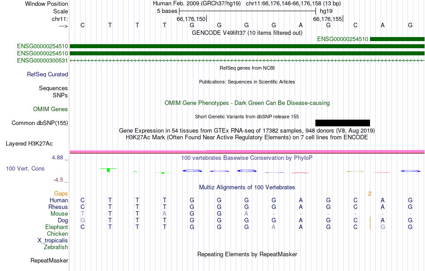Click Repeating Elements by RepeatMasker title
The height and width of the screenshot is (271, 425).
pyautogui.click(x=247, y=254)
